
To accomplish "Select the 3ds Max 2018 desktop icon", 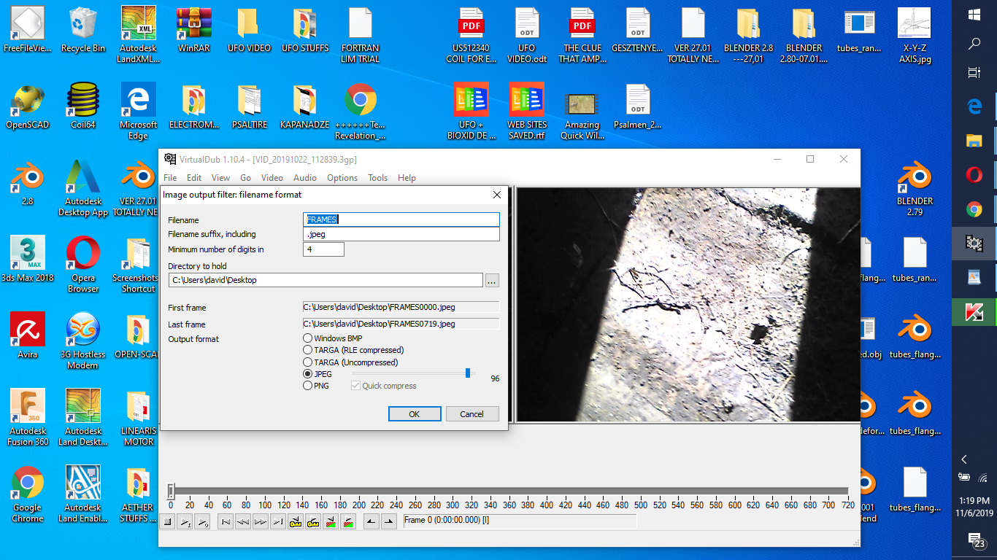I will [28, 259].
